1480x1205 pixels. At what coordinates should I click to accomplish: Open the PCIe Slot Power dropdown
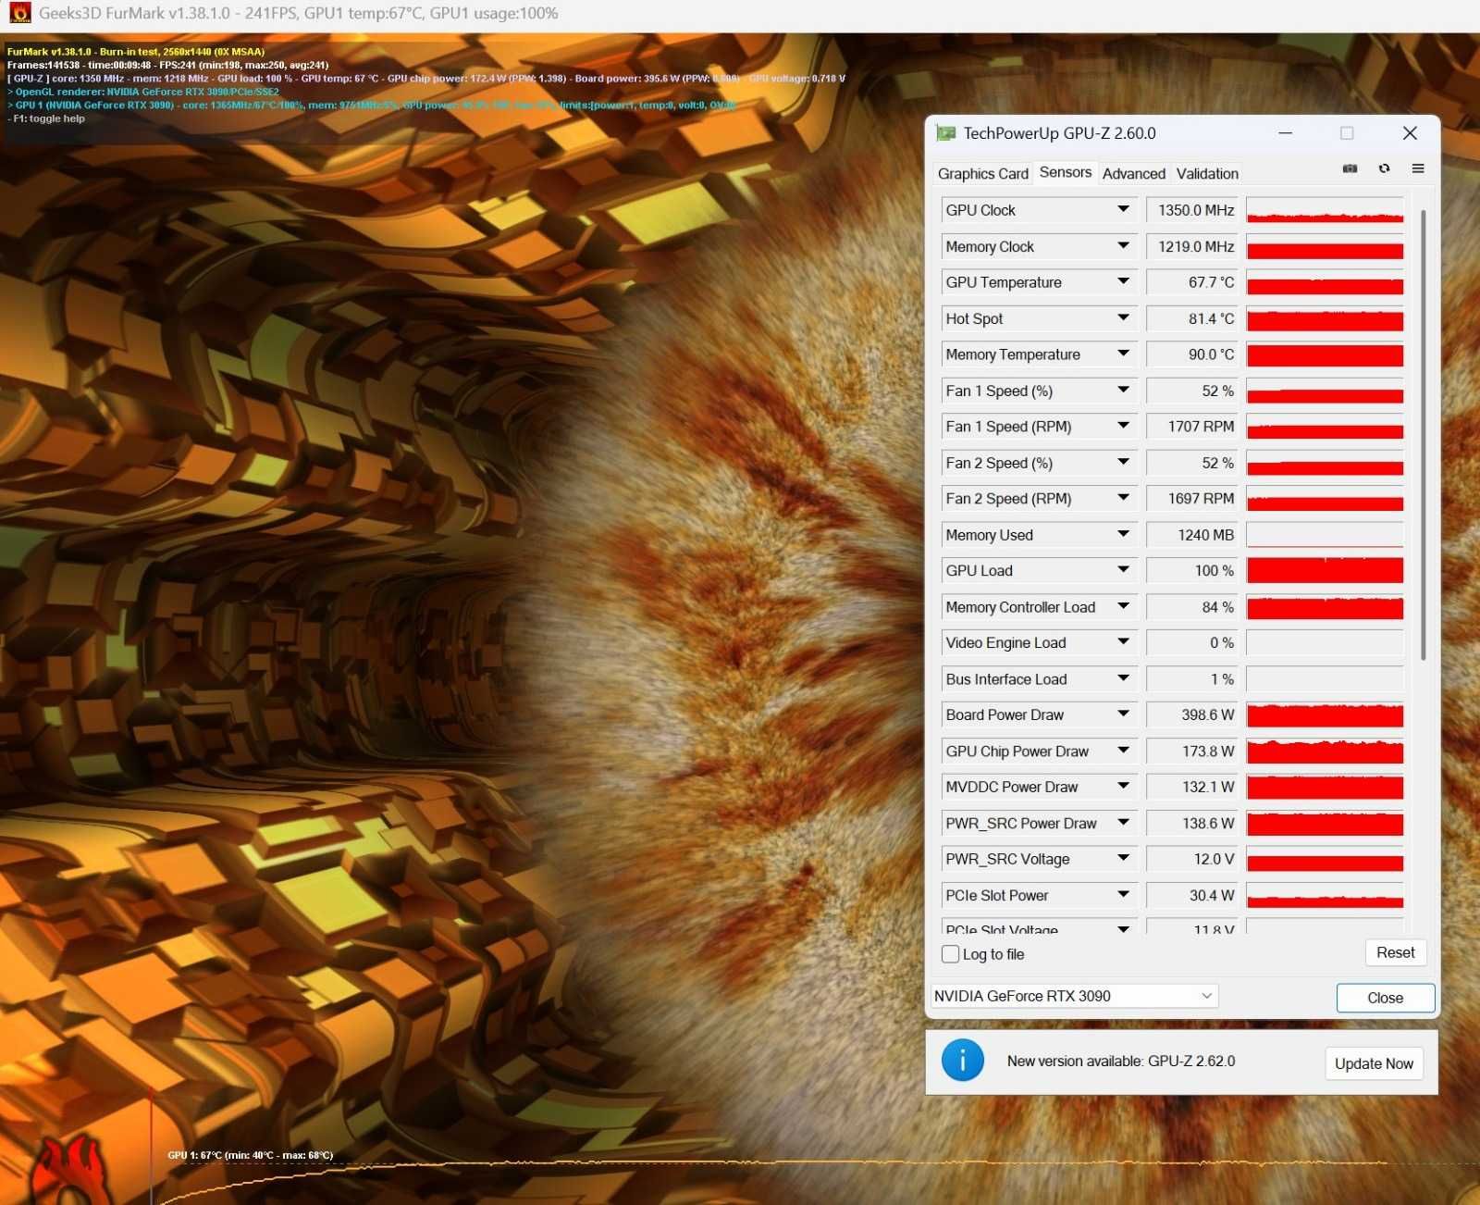click(x=1123, y=895)
